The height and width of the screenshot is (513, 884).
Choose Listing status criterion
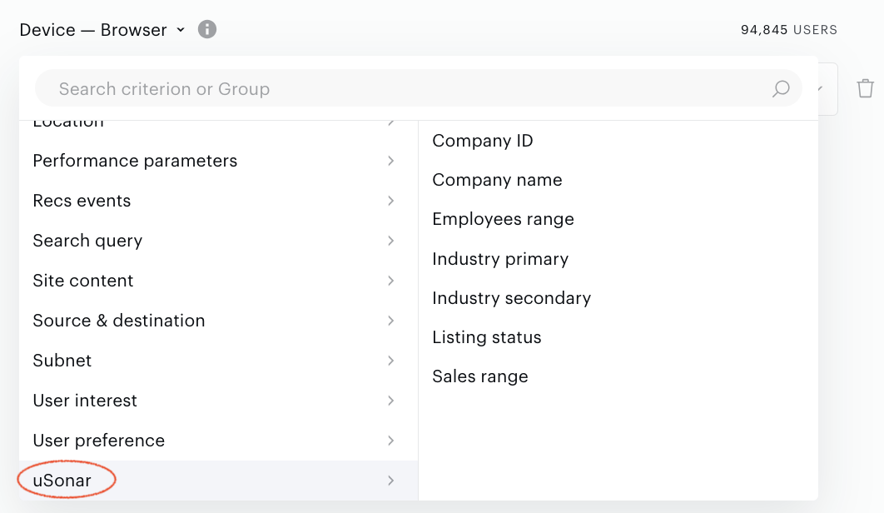pos(487,337)
